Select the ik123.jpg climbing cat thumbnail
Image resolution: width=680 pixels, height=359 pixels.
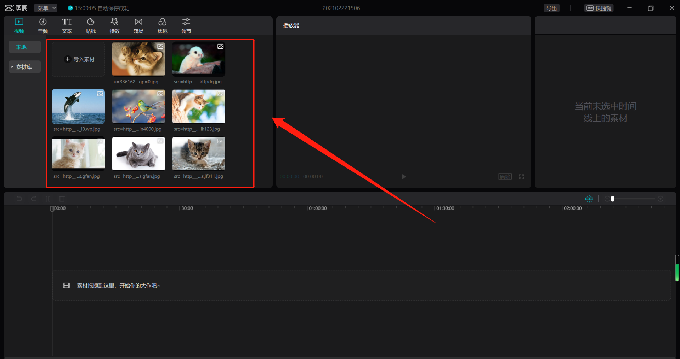pos(199,106)
